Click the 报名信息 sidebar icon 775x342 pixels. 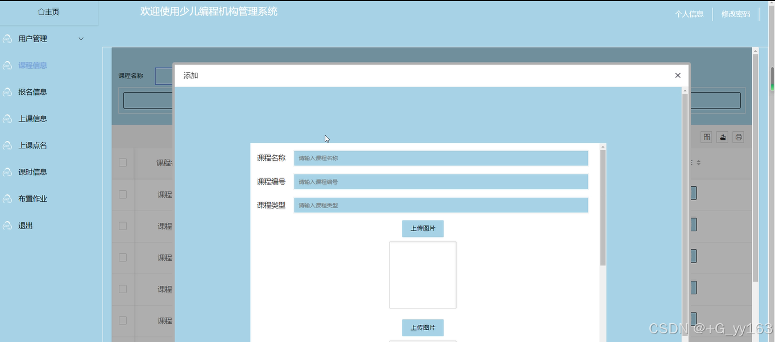(x=7, y=92)
